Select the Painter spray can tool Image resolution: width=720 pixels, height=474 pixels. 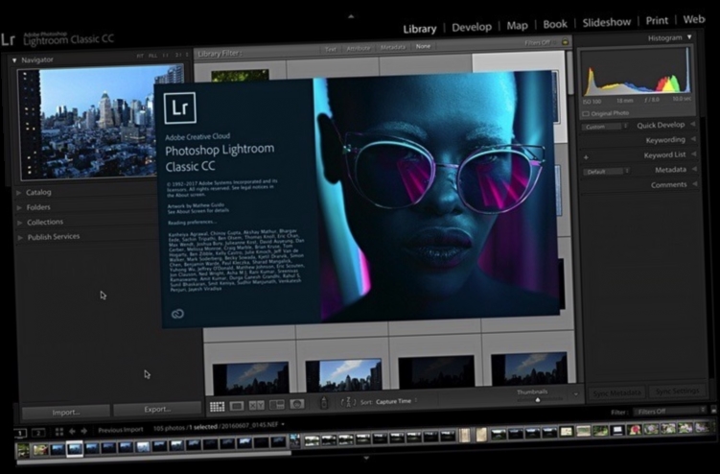pos(324,403)
